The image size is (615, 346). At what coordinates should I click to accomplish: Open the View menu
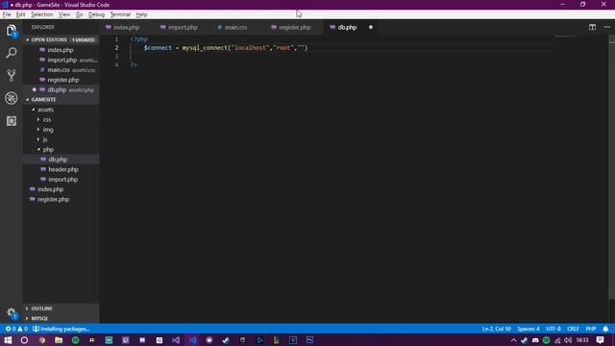click(x=64, y=14)
